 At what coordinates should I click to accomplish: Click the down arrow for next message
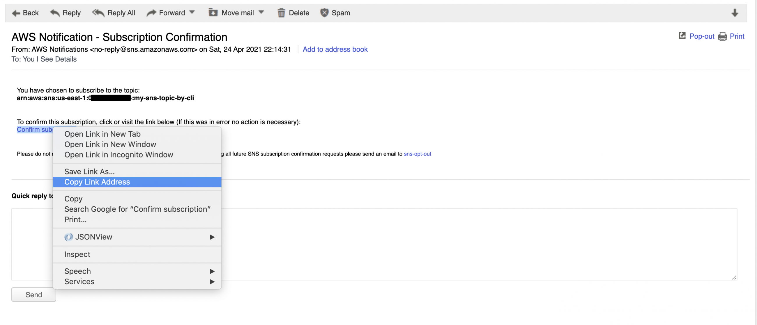point(735,13)
